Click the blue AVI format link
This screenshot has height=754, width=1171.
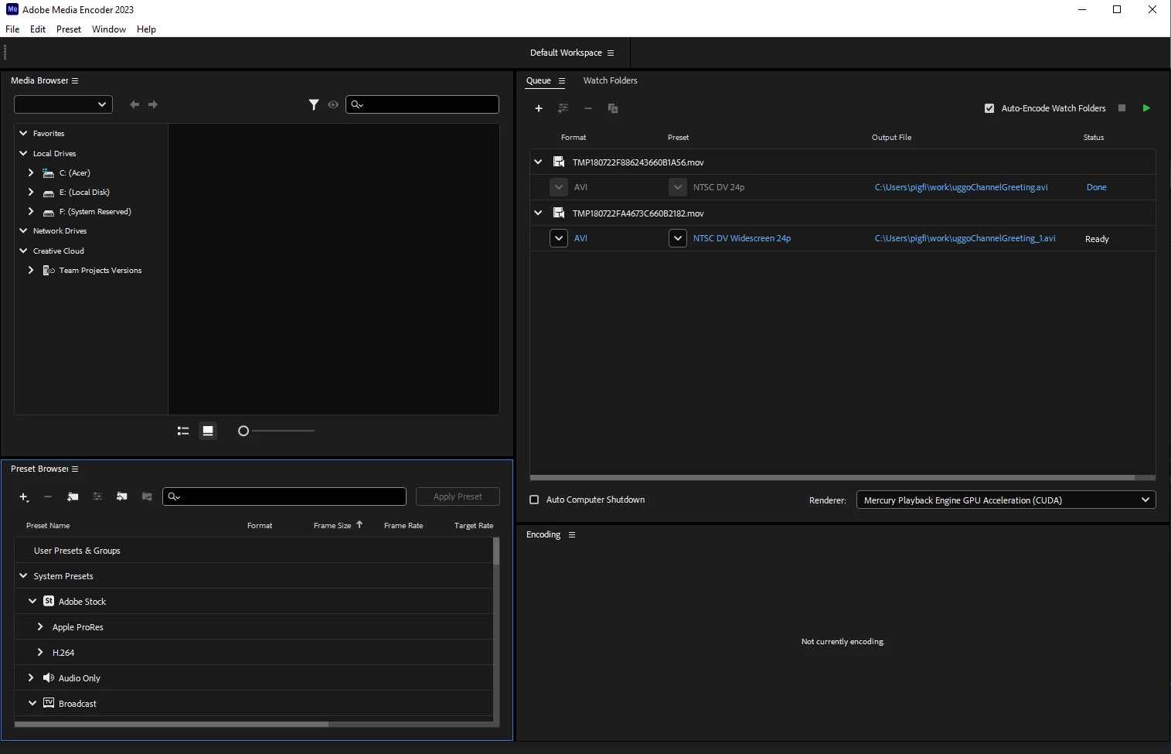tap(580, 238)
